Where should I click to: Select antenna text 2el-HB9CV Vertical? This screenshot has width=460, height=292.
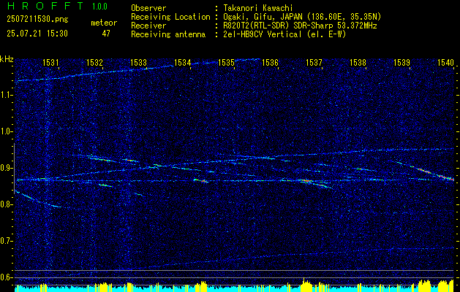point(263,34)
